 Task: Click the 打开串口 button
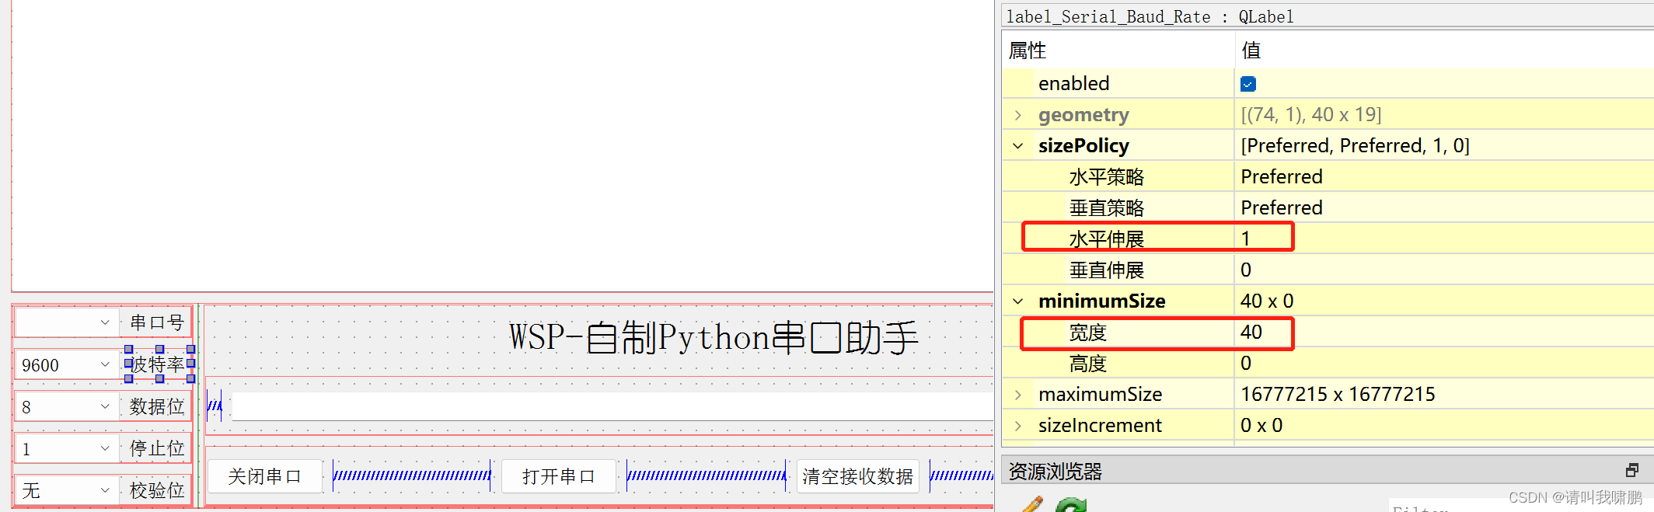coord(559,476)
